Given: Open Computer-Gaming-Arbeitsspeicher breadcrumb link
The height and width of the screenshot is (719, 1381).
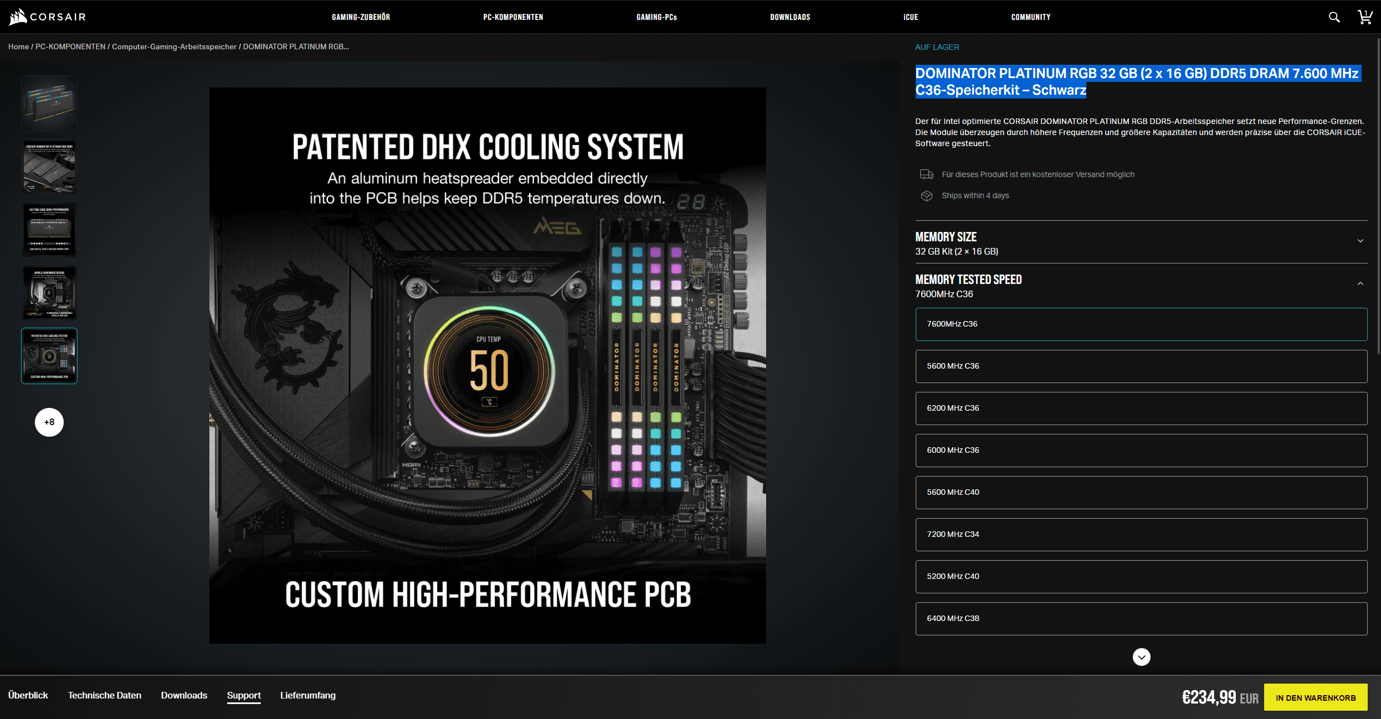Looking at the screenshot, I should (174, 46).
